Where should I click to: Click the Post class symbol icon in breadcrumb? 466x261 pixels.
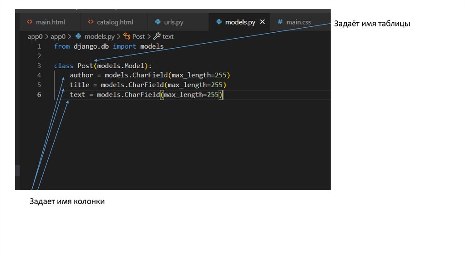pos(127,36)
